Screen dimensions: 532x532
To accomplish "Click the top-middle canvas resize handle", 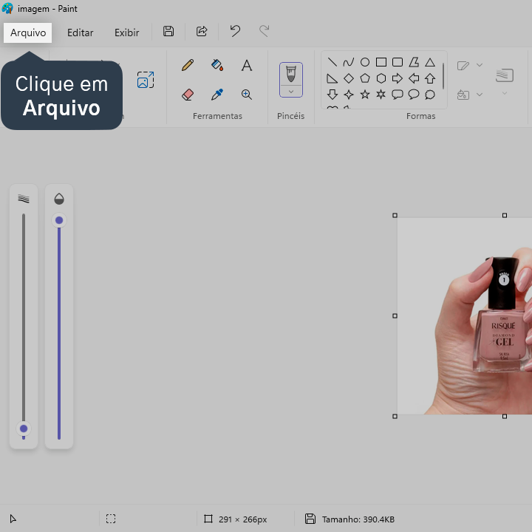I will pyautogui.click(x=505, y=215).
